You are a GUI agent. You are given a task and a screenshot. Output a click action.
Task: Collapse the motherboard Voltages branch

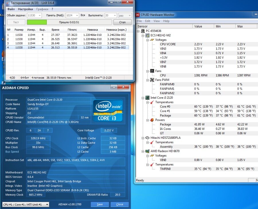[148, 40]
